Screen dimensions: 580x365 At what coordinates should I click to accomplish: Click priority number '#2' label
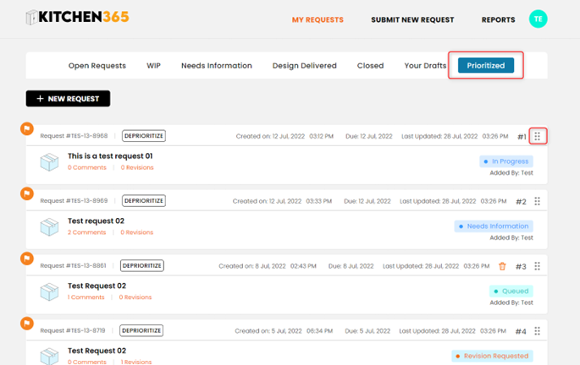click(521, 202)
